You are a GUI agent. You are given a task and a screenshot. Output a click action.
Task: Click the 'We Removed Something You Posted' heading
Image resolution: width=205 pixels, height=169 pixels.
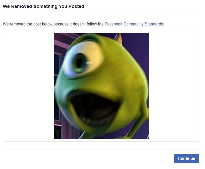pos(43,6)
